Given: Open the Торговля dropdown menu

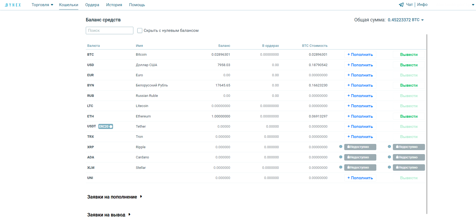Looking at the screenshot, I should point(42,5).
